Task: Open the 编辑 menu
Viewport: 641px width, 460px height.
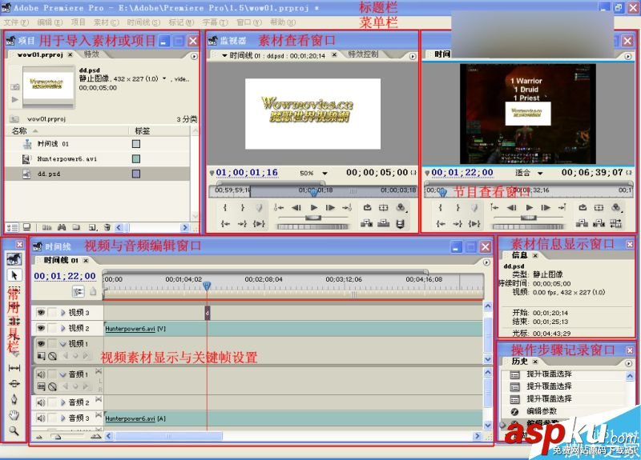Action: pyautogui.click(x=50, y=22)
